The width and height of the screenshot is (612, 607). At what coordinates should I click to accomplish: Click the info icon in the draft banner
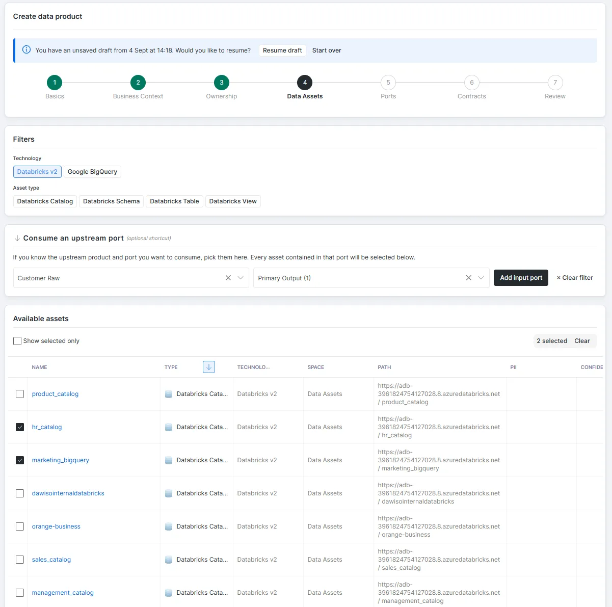(26, 50)
